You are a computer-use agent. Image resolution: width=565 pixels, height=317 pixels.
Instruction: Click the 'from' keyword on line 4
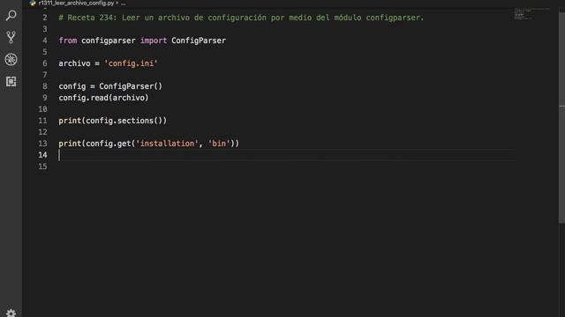coord(68,41)
